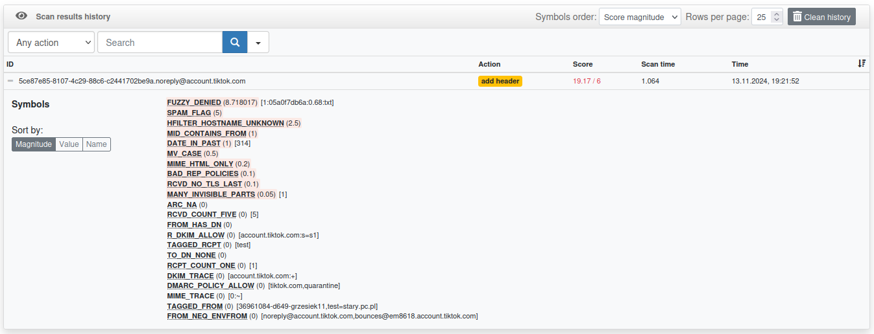The height and width of the screenshot is (334, 874).
Task: Collapse the expanded tiktok row via minus icon
Action: pyautogui.click(x=10, y=82)
